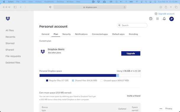Open the help question mark icon

151,19
